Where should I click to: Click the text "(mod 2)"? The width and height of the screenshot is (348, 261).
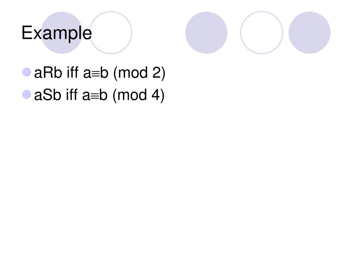click(x=139, y=73)
